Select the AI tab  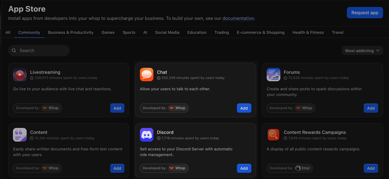(145, 32)
